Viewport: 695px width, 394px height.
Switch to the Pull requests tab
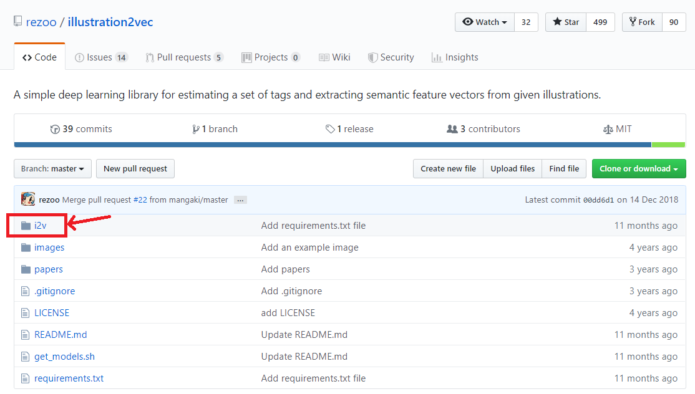185,57
